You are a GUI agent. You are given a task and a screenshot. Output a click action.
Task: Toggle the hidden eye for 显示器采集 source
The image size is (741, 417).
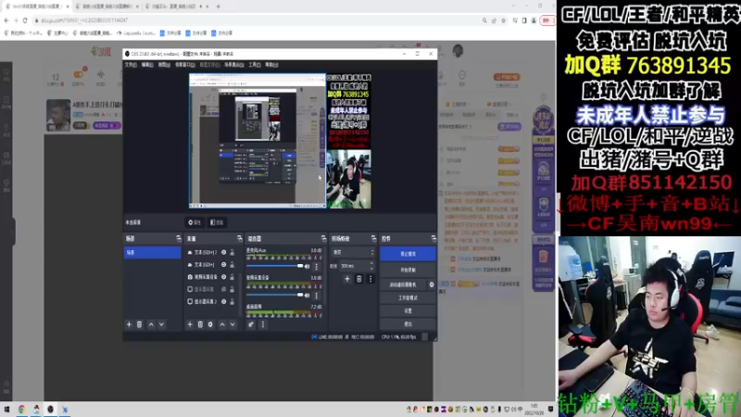tap(224, 289)
